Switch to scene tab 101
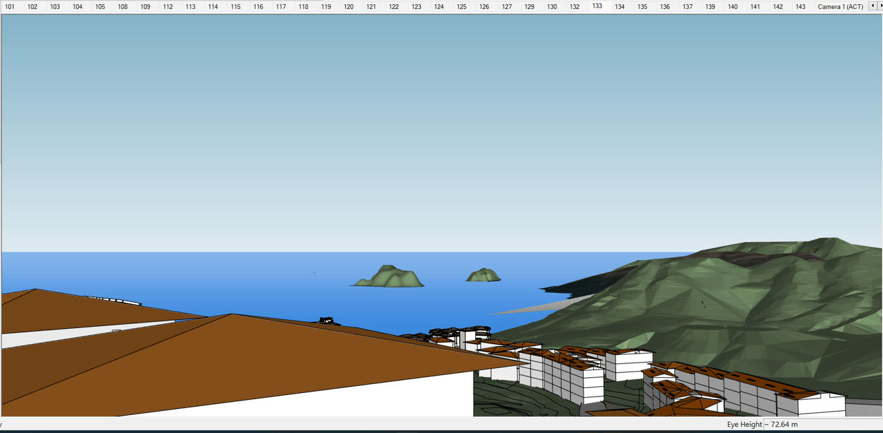Viewport: 883px width, 433px height. (x=10, y=7)
